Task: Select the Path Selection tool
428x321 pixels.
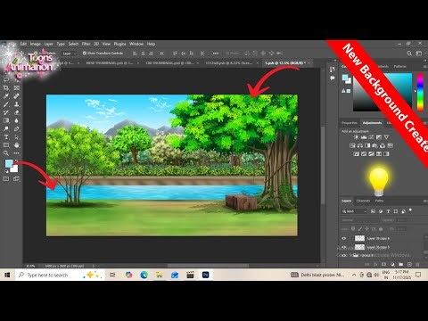Action: pos(17,137)
